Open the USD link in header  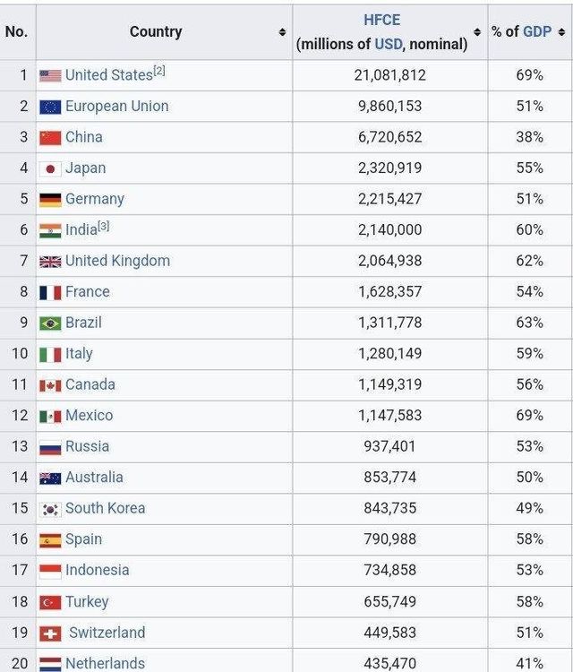[x=388, y=44]
